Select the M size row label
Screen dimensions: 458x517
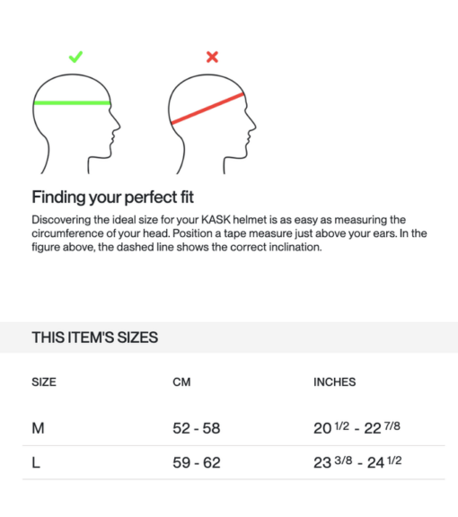tap(38, 428)
